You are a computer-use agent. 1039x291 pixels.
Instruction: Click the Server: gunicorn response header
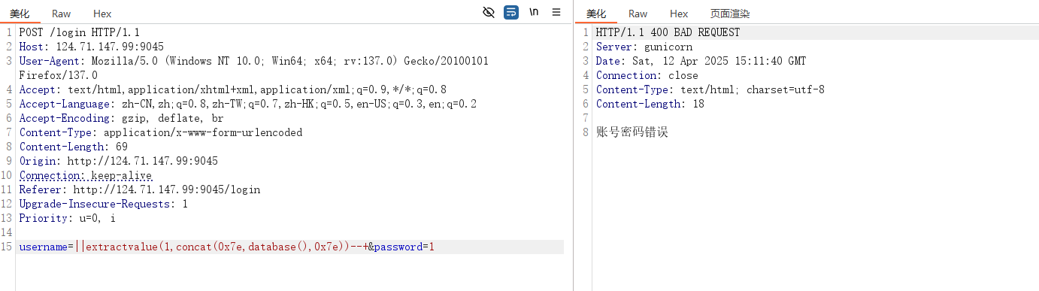644,47
